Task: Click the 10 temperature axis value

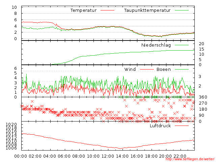Action: (x=14, y=7)
